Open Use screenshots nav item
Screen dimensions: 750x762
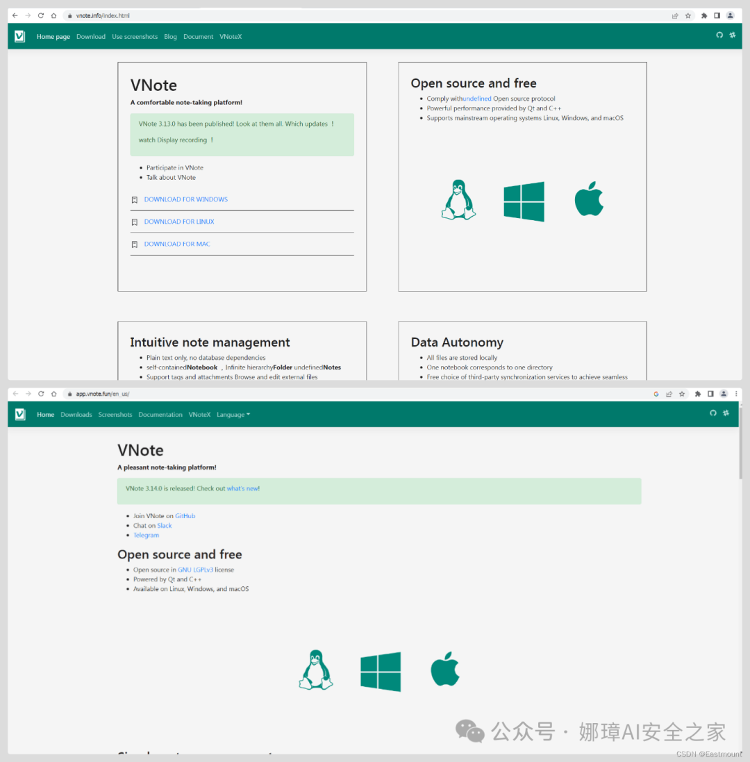tap(135, 36)
